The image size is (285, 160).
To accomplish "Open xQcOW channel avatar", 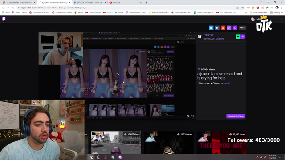I will pos(199,36).
